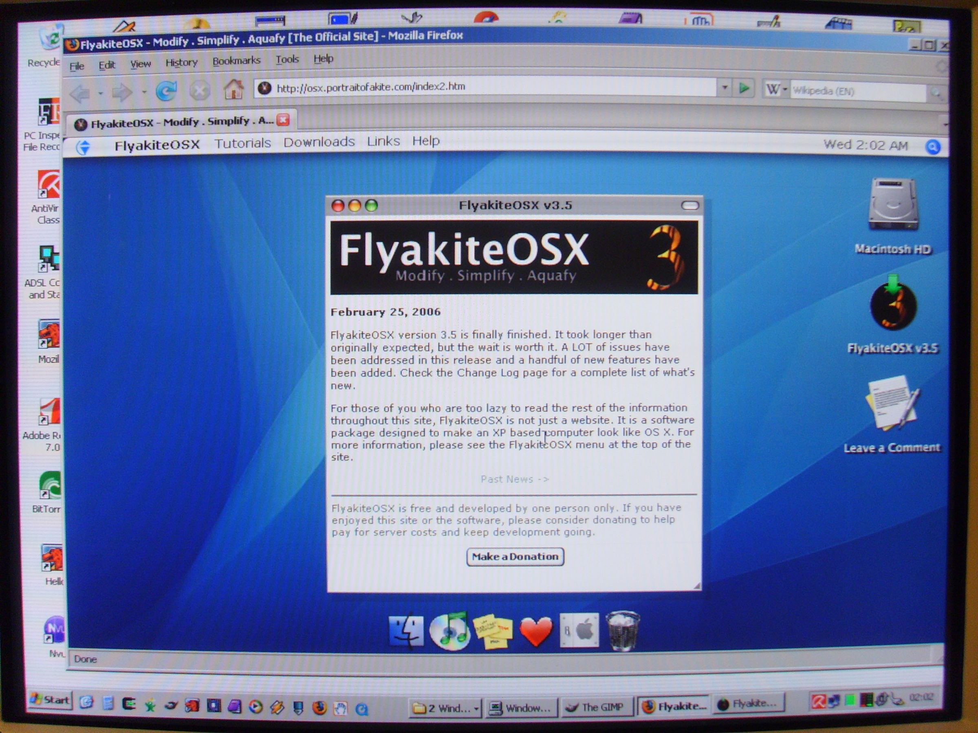Switch to the 'Window...' taskbar button
The height and width of the screenshot is (733, 978).
(x=521, y=708)
